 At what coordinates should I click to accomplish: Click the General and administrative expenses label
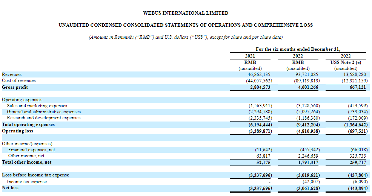coord(44,112)
